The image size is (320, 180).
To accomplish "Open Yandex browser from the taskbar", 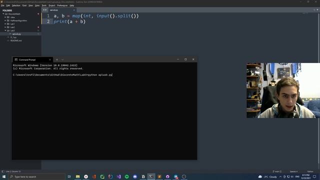I will coord(86,176).
